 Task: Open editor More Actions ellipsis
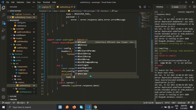[x=149, y=7]
